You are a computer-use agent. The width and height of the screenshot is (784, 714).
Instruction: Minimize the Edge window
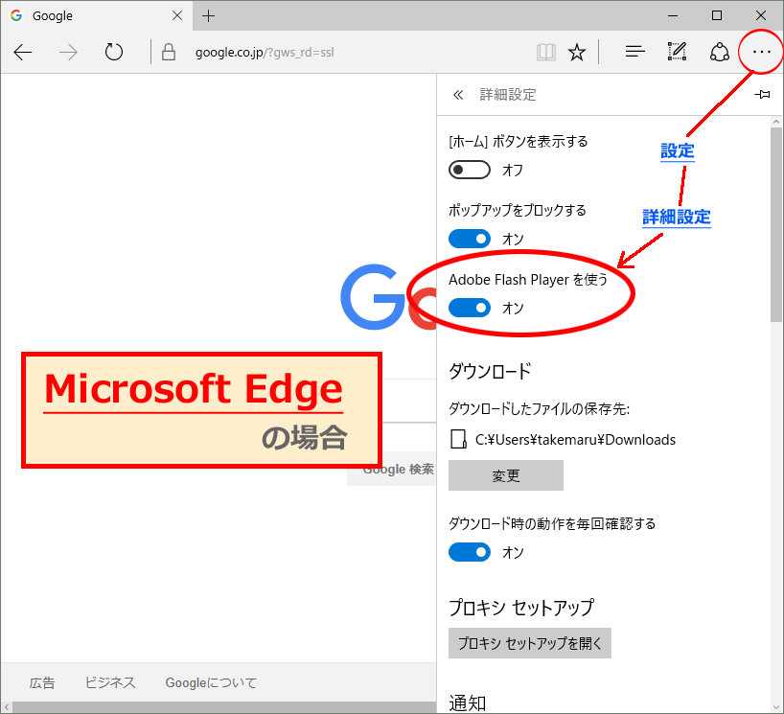673,16
